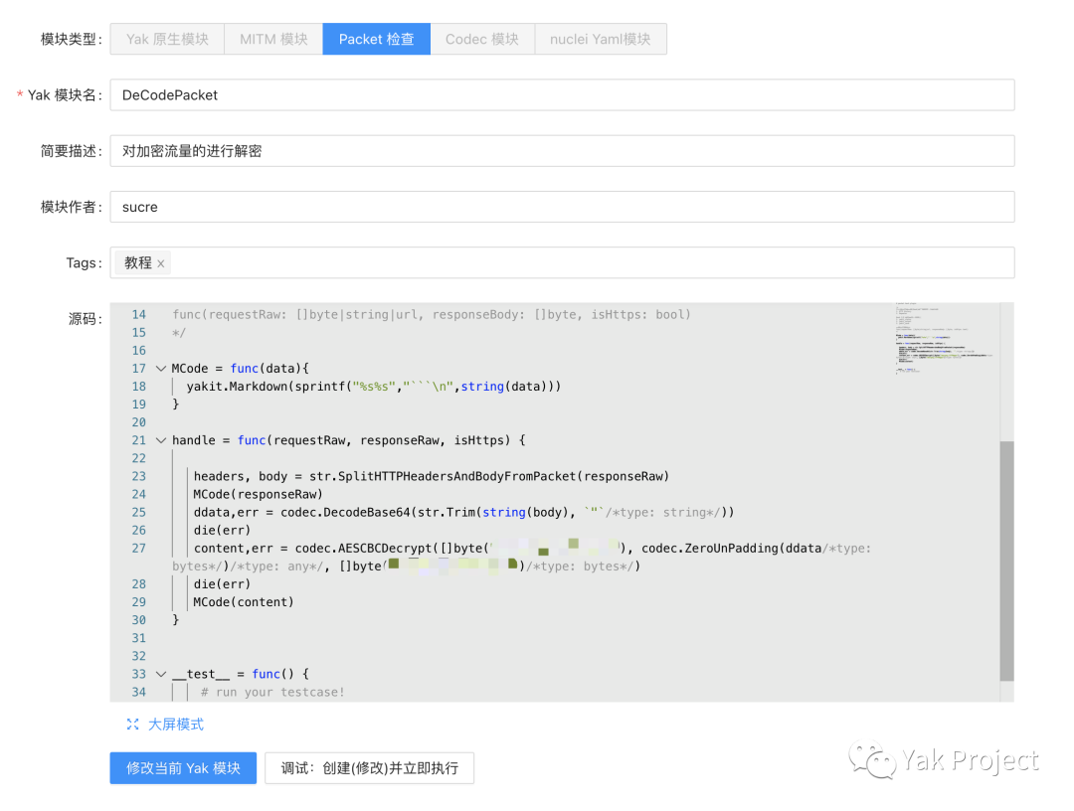Click the text "yakit.Markdown" on line 18
The height and width of the screenshot is (811, 1074).
[x=237, y=386]
